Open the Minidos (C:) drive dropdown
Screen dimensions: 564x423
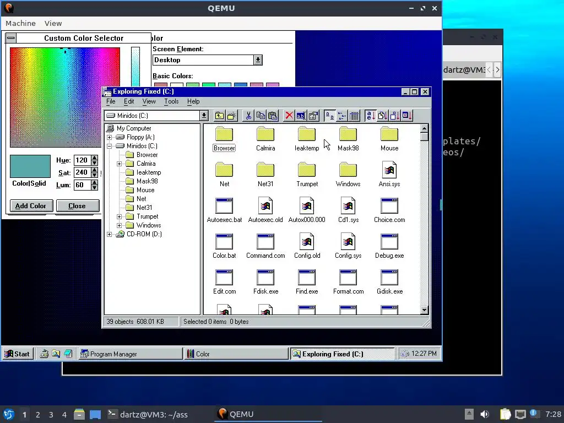tap(204, 116)
